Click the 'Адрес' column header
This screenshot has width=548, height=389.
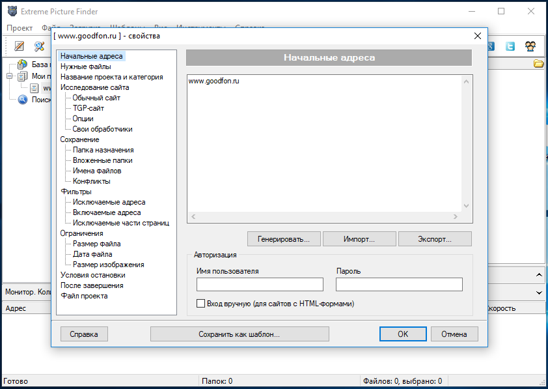16,308
